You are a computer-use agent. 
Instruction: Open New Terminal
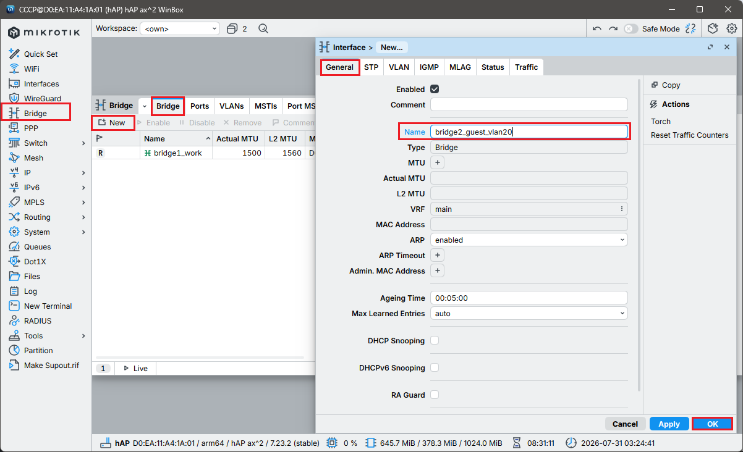(48, 306)
